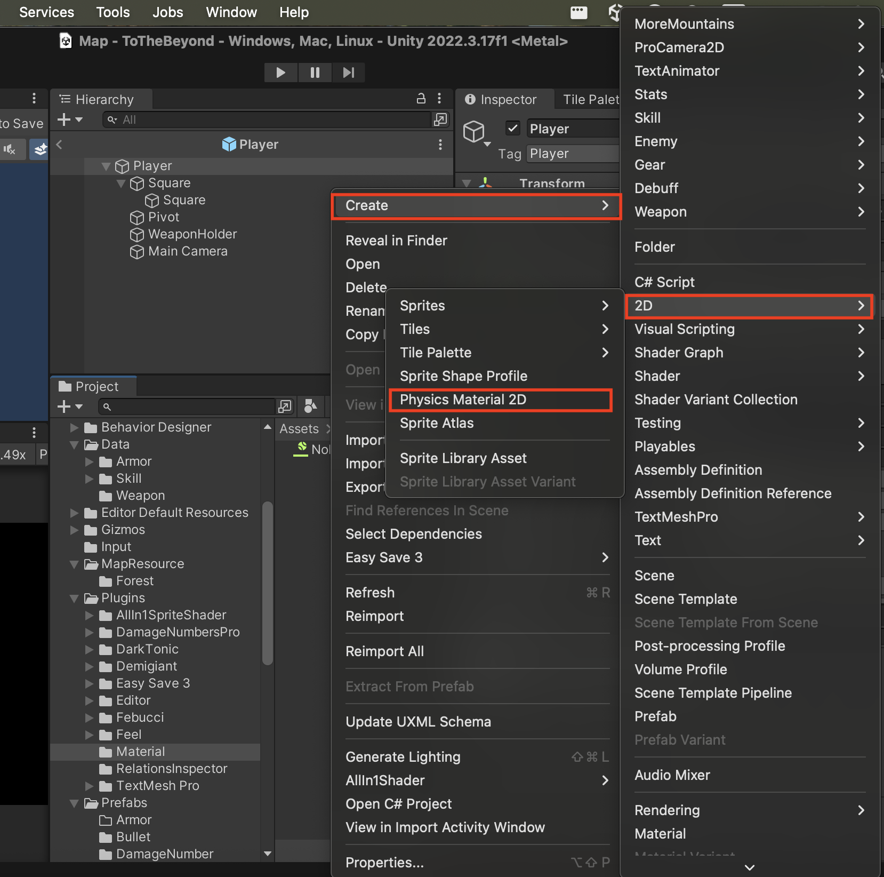The height and width of the screenshot is (877, 884).
Task: Collapse the Plugins folder
Action: [74, 598]
